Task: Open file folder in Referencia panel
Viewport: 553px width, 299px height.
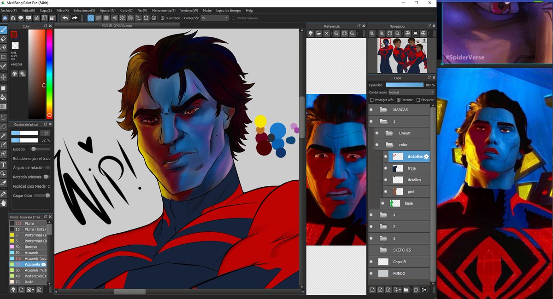Action: [318, 34]
